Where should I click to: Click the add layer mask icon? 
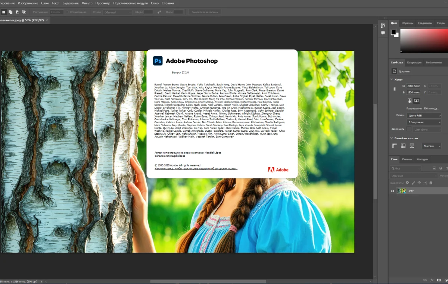tap(439, 280)
